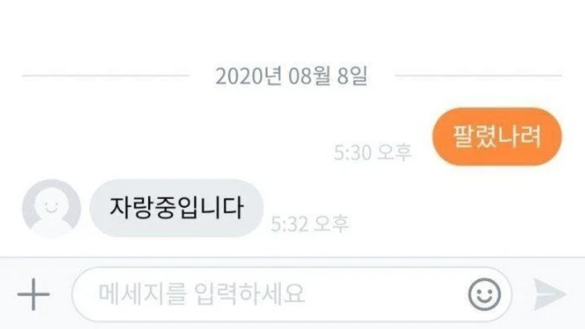Tap the text 팔렸나려 in the chat

(x=497, y=136)
